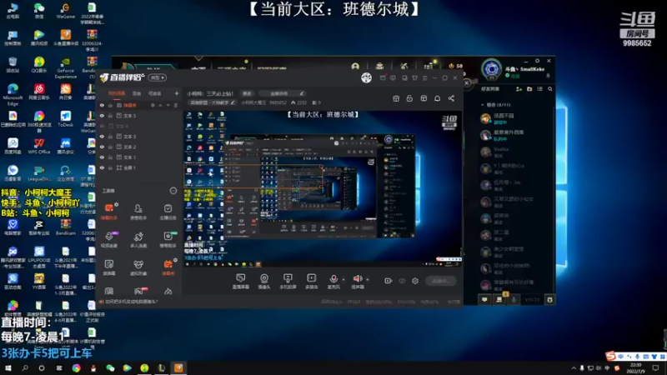Toggle visibility of 文本 3 layer
667x375 pixels.
(x=102, y=137)
